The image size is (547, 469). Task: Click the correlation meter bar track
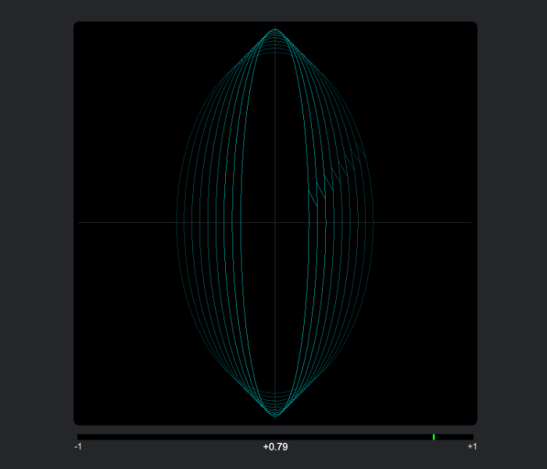(275, 437)
